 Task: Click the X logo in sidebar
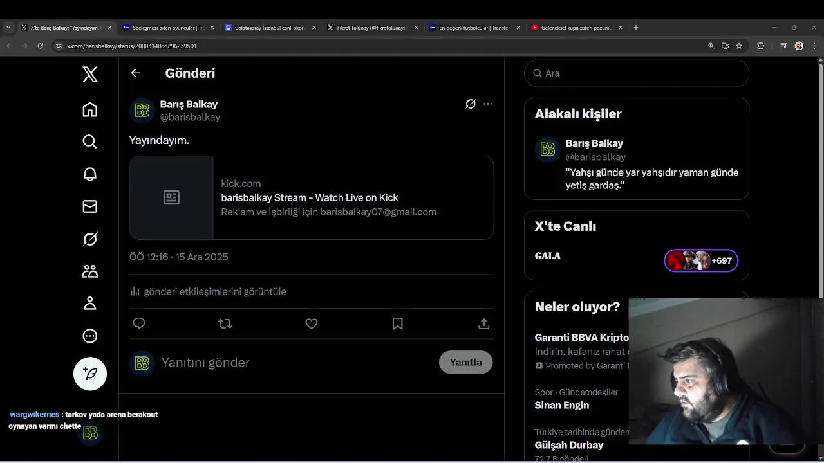[x=90, y=75]
